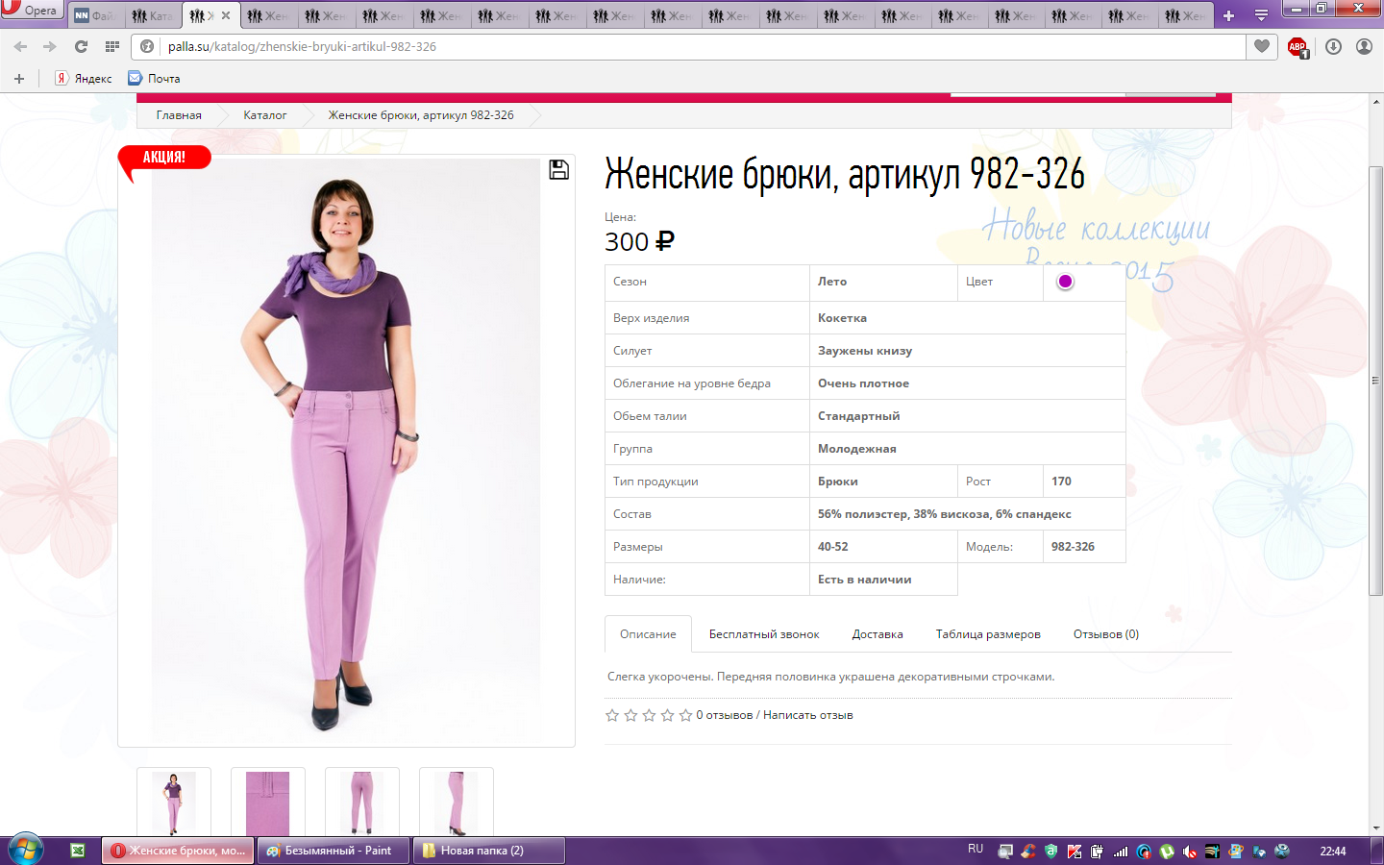Switch to the Доставка tab
This screenshot has height=865, width=1384.
877,634
